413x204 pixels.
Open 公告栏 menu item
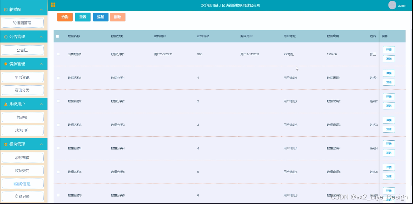click(x=22, y=50)
